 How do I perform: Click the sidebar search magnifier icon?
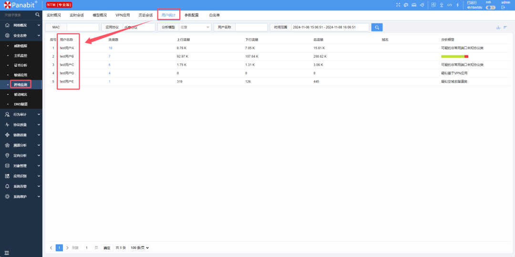(38, 14)
